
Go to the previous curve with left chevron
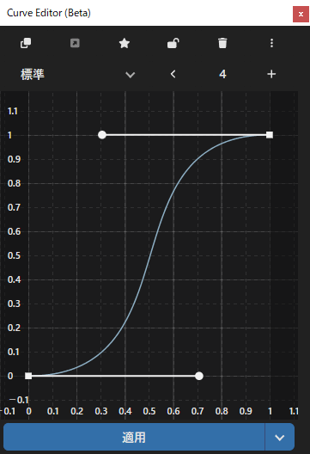(173, 74)
